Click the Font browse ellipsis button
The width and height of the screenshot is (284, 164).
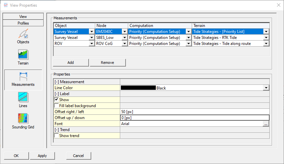tap(266, 124)
